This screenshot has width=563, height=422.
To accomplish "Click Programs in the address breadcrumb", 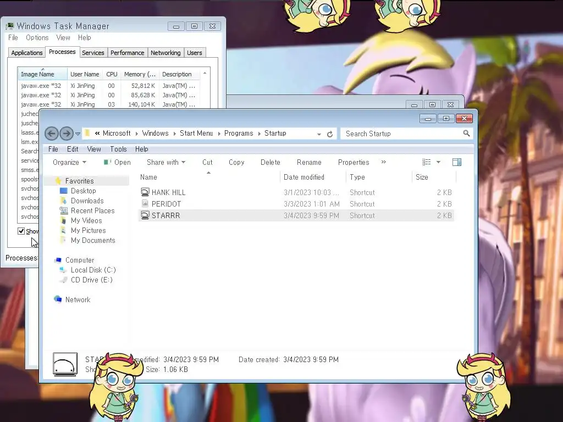I will tap(239, 133).
